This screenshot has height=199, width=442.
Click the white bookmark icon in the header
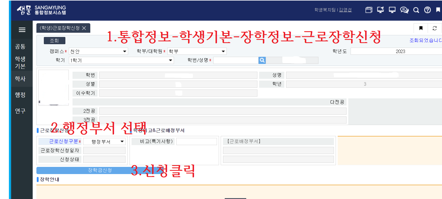pyautogui.click(x=438, y=10)
